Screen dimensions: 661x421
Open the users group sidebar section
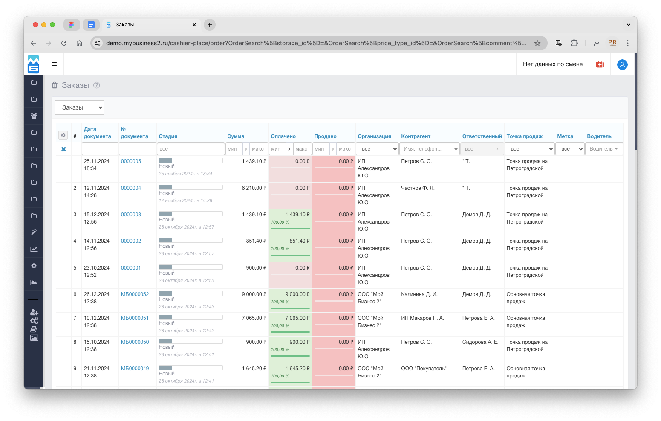(x=34, y=116)
